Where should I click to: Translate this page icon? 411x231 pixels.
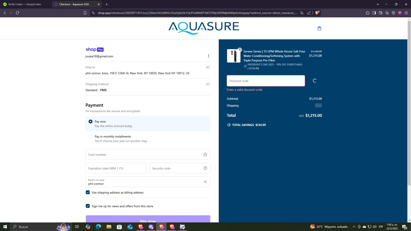(302, 13)
